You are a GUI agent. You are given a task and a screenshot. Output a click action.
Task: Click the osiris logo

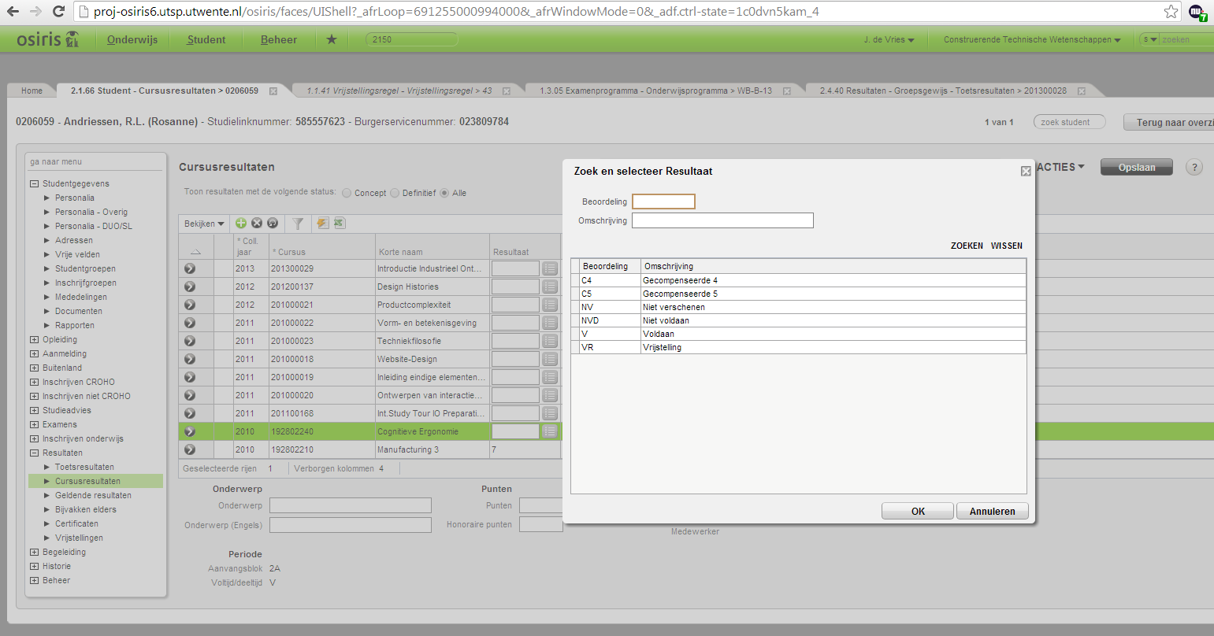[x=48, y=39]
